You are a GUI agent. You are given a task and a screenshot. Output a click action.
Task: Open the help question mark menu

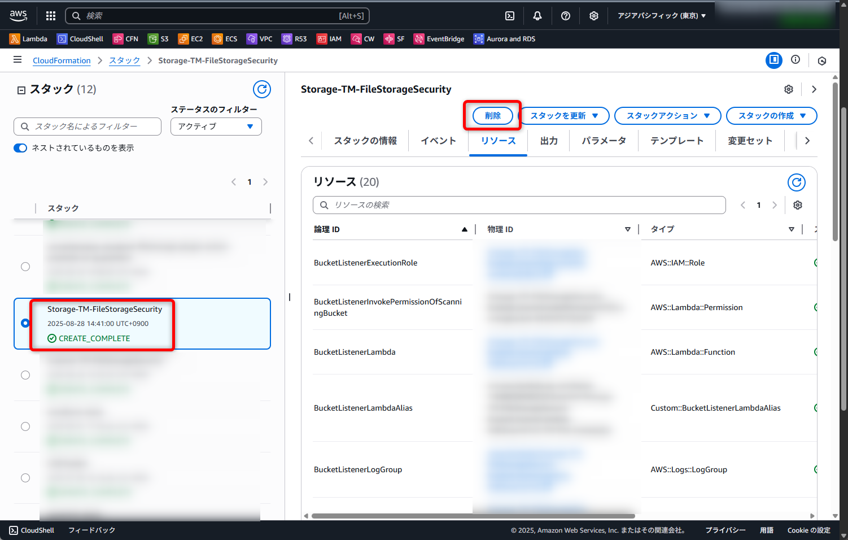click(566, 16)
